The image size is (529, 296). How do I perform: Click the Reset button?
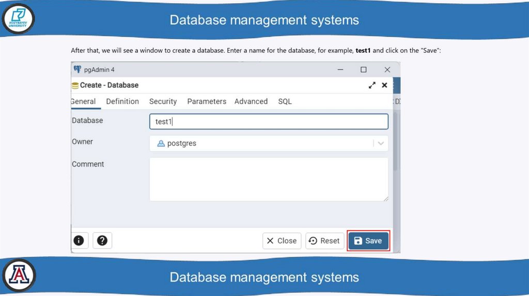point(324,241)
